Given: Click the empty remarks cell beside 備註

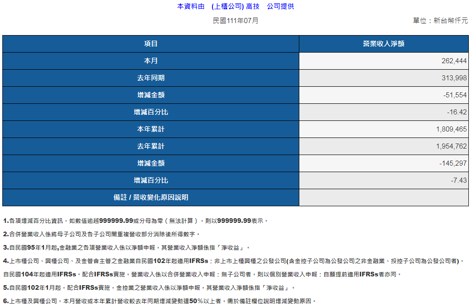Looking at the screenshot, I should click(383, 197).
